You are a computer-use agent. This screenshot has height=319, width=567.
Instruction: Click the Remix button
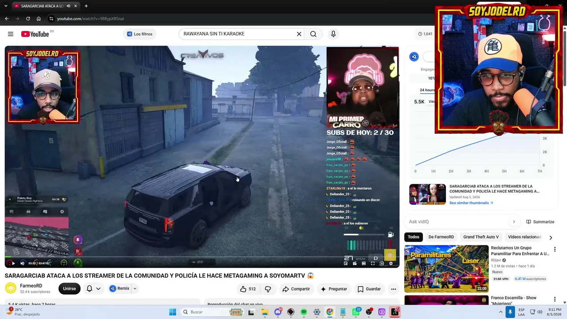(120, 288)
